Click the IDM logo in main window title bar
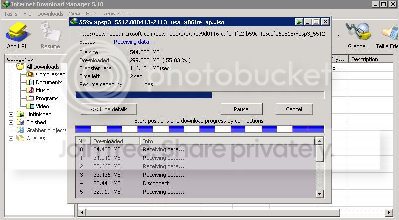This screenshot has height=220, width=399. (6, 4)
